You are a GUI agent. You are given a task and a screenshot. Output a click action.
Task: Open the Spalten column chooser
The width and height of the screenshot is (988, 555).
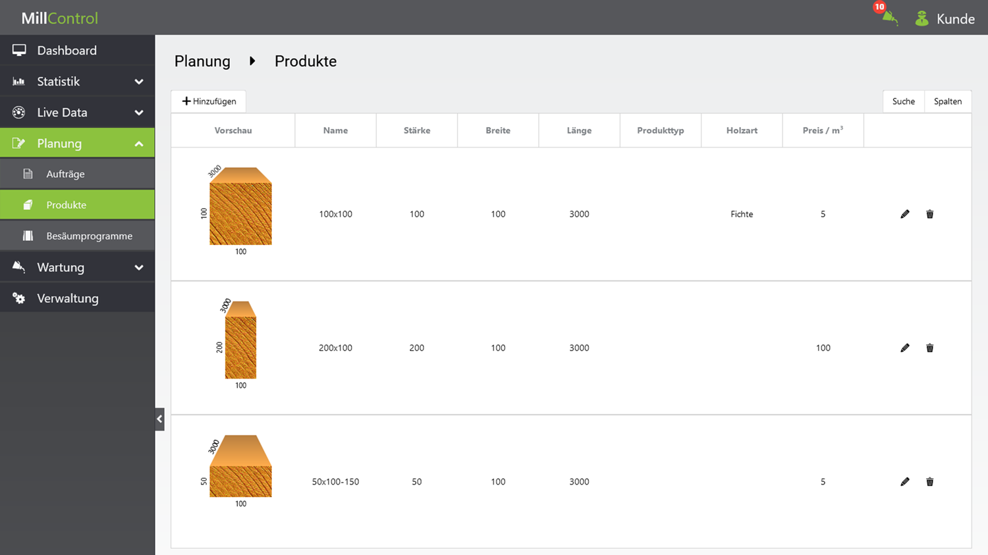click(947, 101)
